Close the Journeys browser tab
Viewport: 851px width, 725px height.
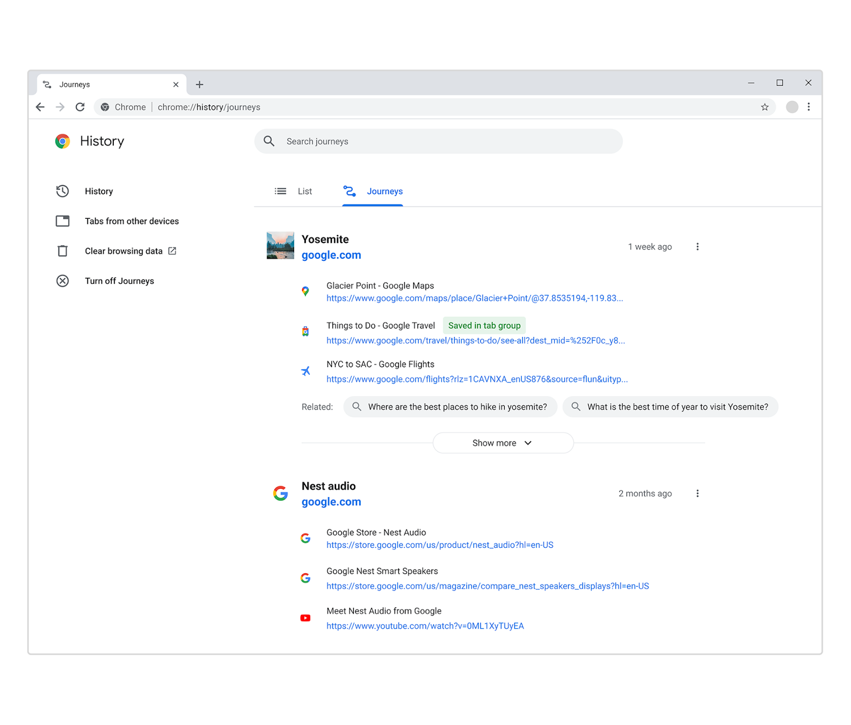tap(176, 85)
